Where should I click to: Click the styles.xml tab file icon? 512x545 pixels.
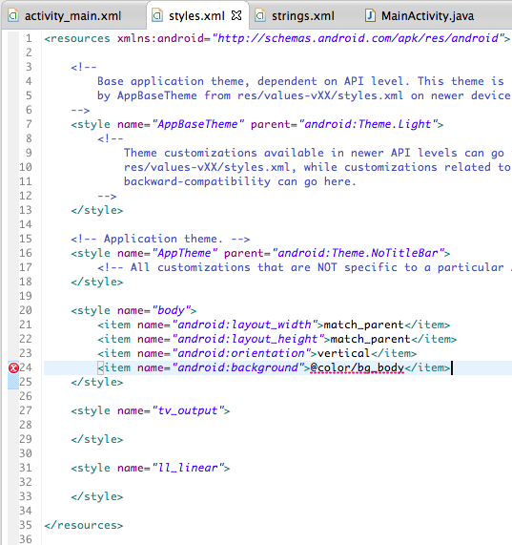(157, 15)
